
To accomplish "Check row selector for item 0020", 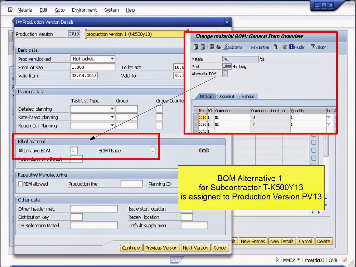I will tap(196, 124).
